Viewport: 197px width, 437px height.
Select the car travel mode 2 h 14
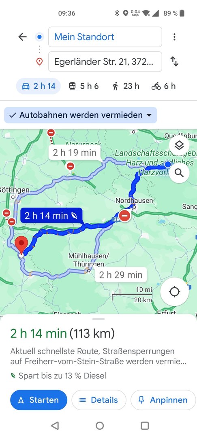point(39,86)
